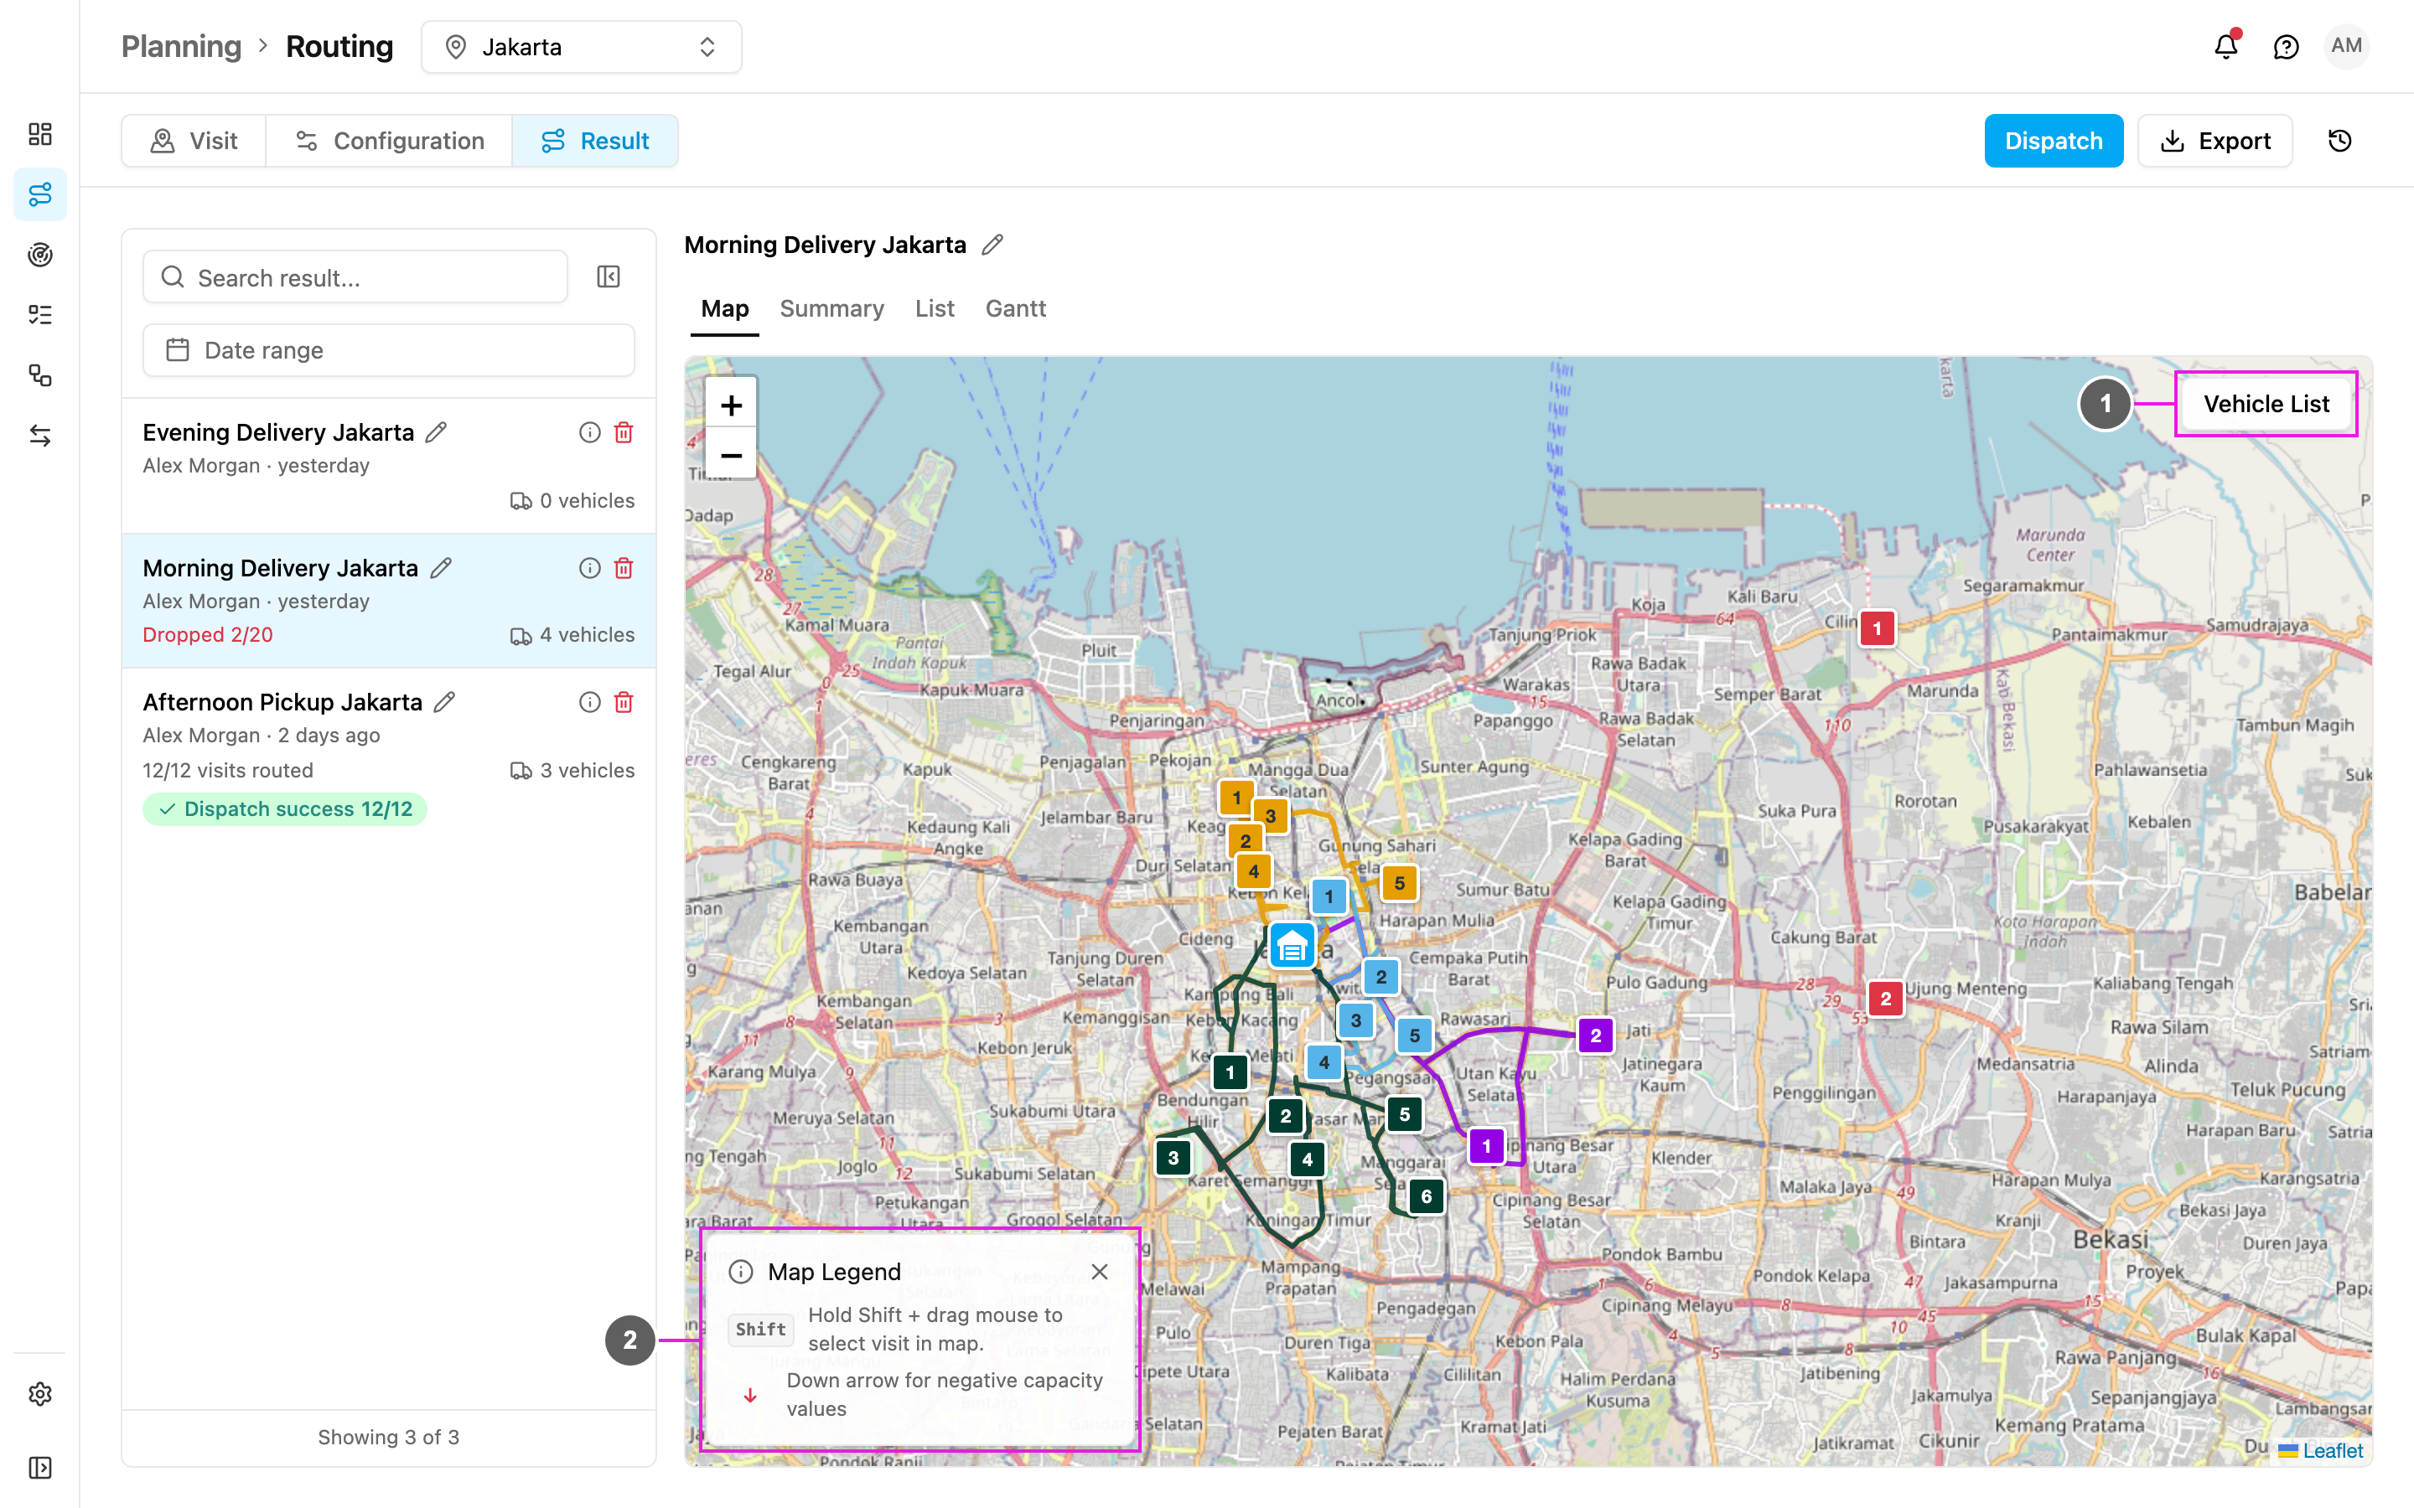The height and width of the screenshot is (1508, 2414).
Task: Open the task checklist icon in the sidebar
Action: (x=40, y=315)
